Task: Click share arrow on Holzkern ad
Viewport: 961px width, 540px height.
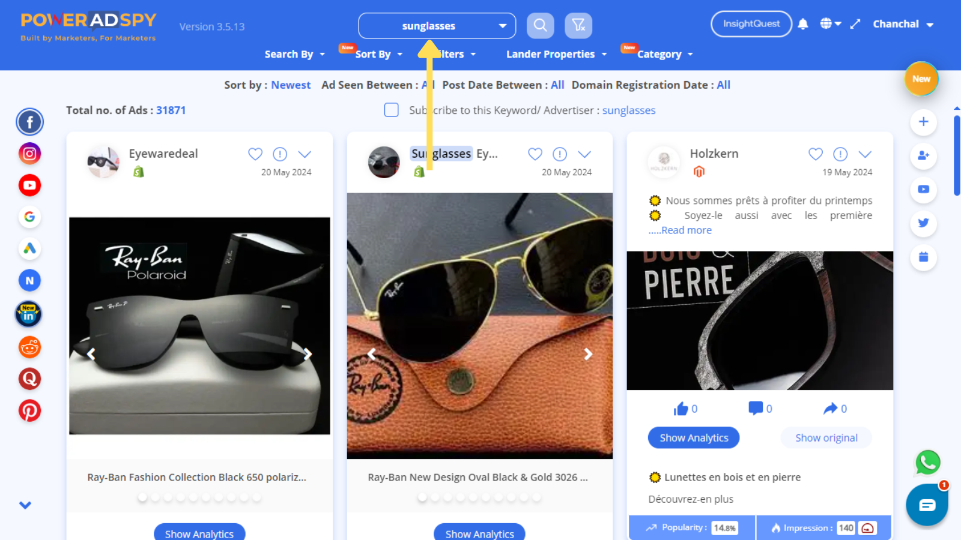Action: click(830, 409)
